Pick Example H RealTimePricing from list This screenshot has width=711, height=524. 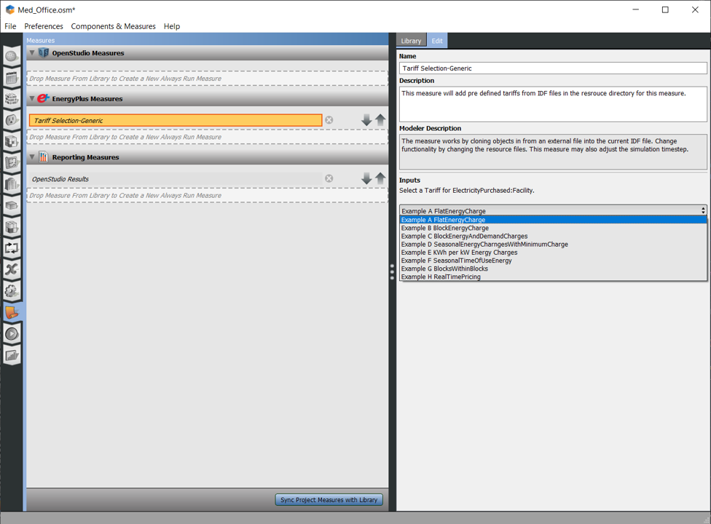coord(441,277)
